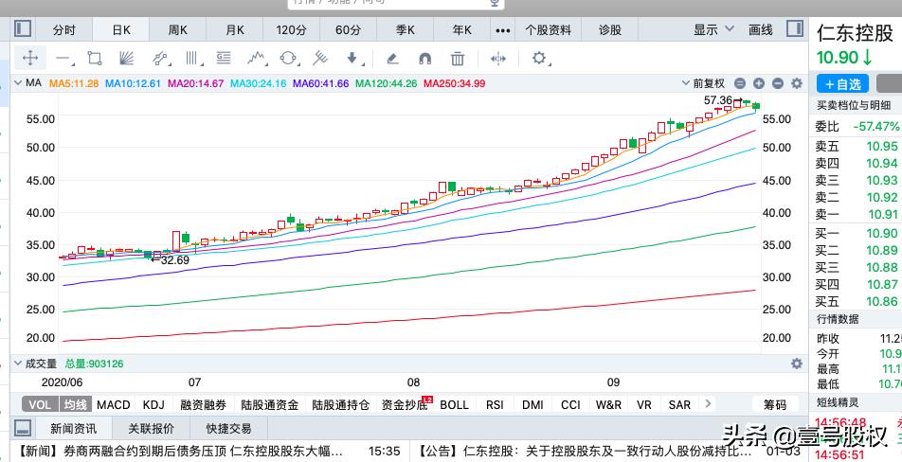Open the 新闻资讯 tab
Image resolution: width=902 pixels, height=462 pixels.
[x=73, y=428]
